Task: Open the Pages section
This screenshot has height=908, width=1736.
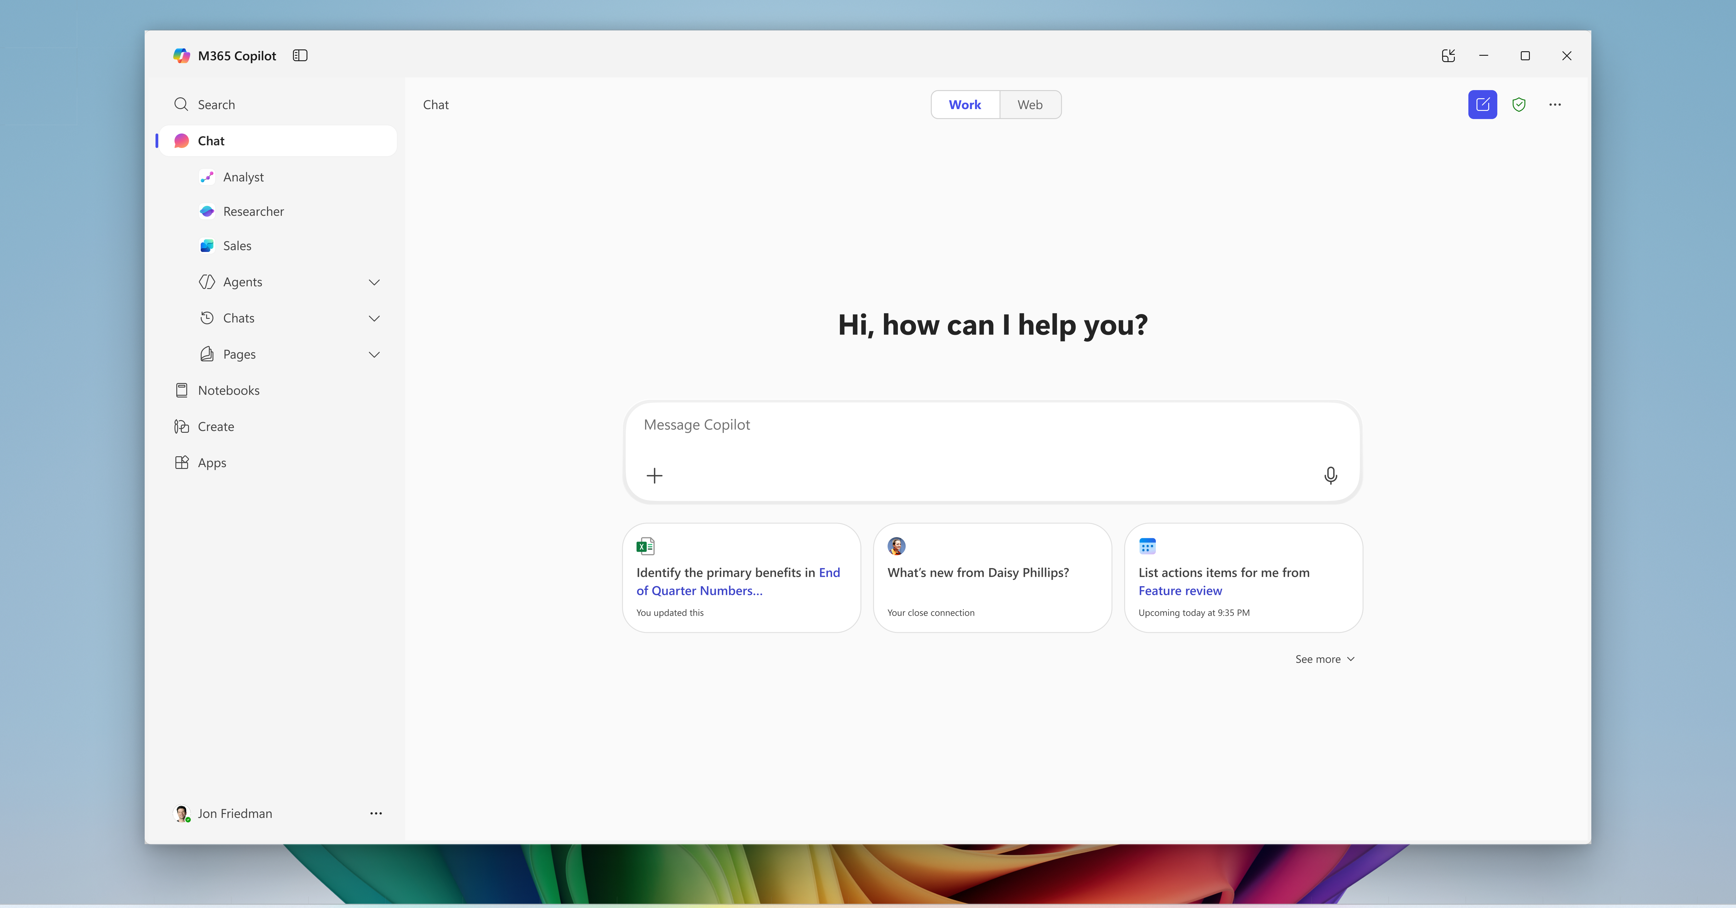Action: (227, 355)
